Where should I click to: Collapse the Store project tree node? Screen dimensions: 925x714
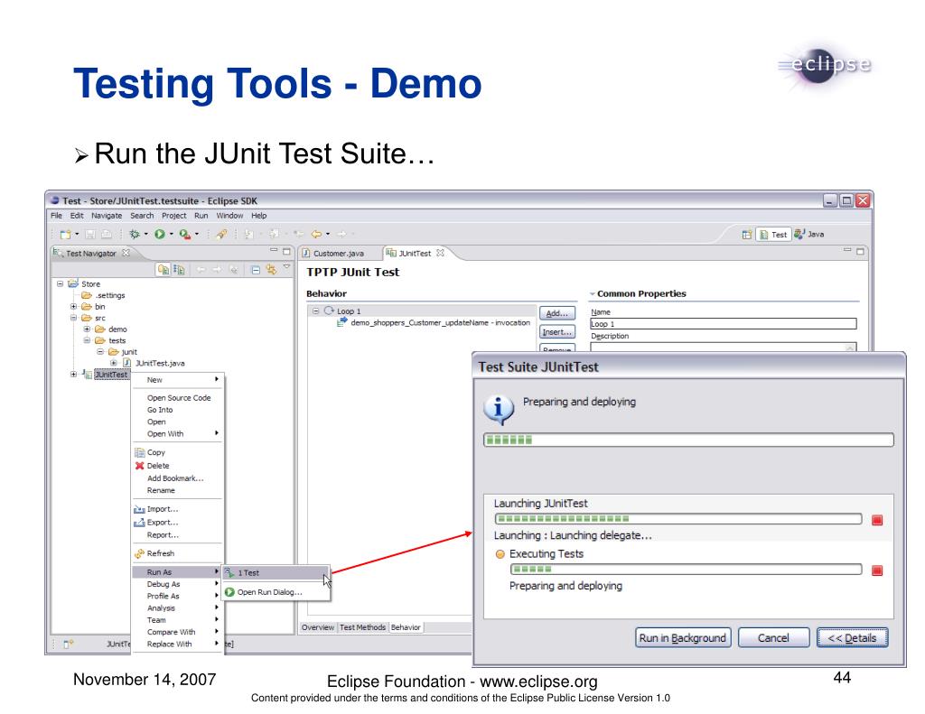click(61, 283)
